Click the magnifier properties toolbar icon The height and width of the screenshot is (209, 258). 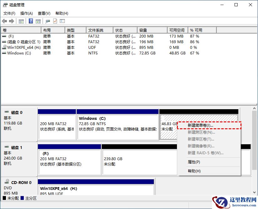tap(48, 21)
